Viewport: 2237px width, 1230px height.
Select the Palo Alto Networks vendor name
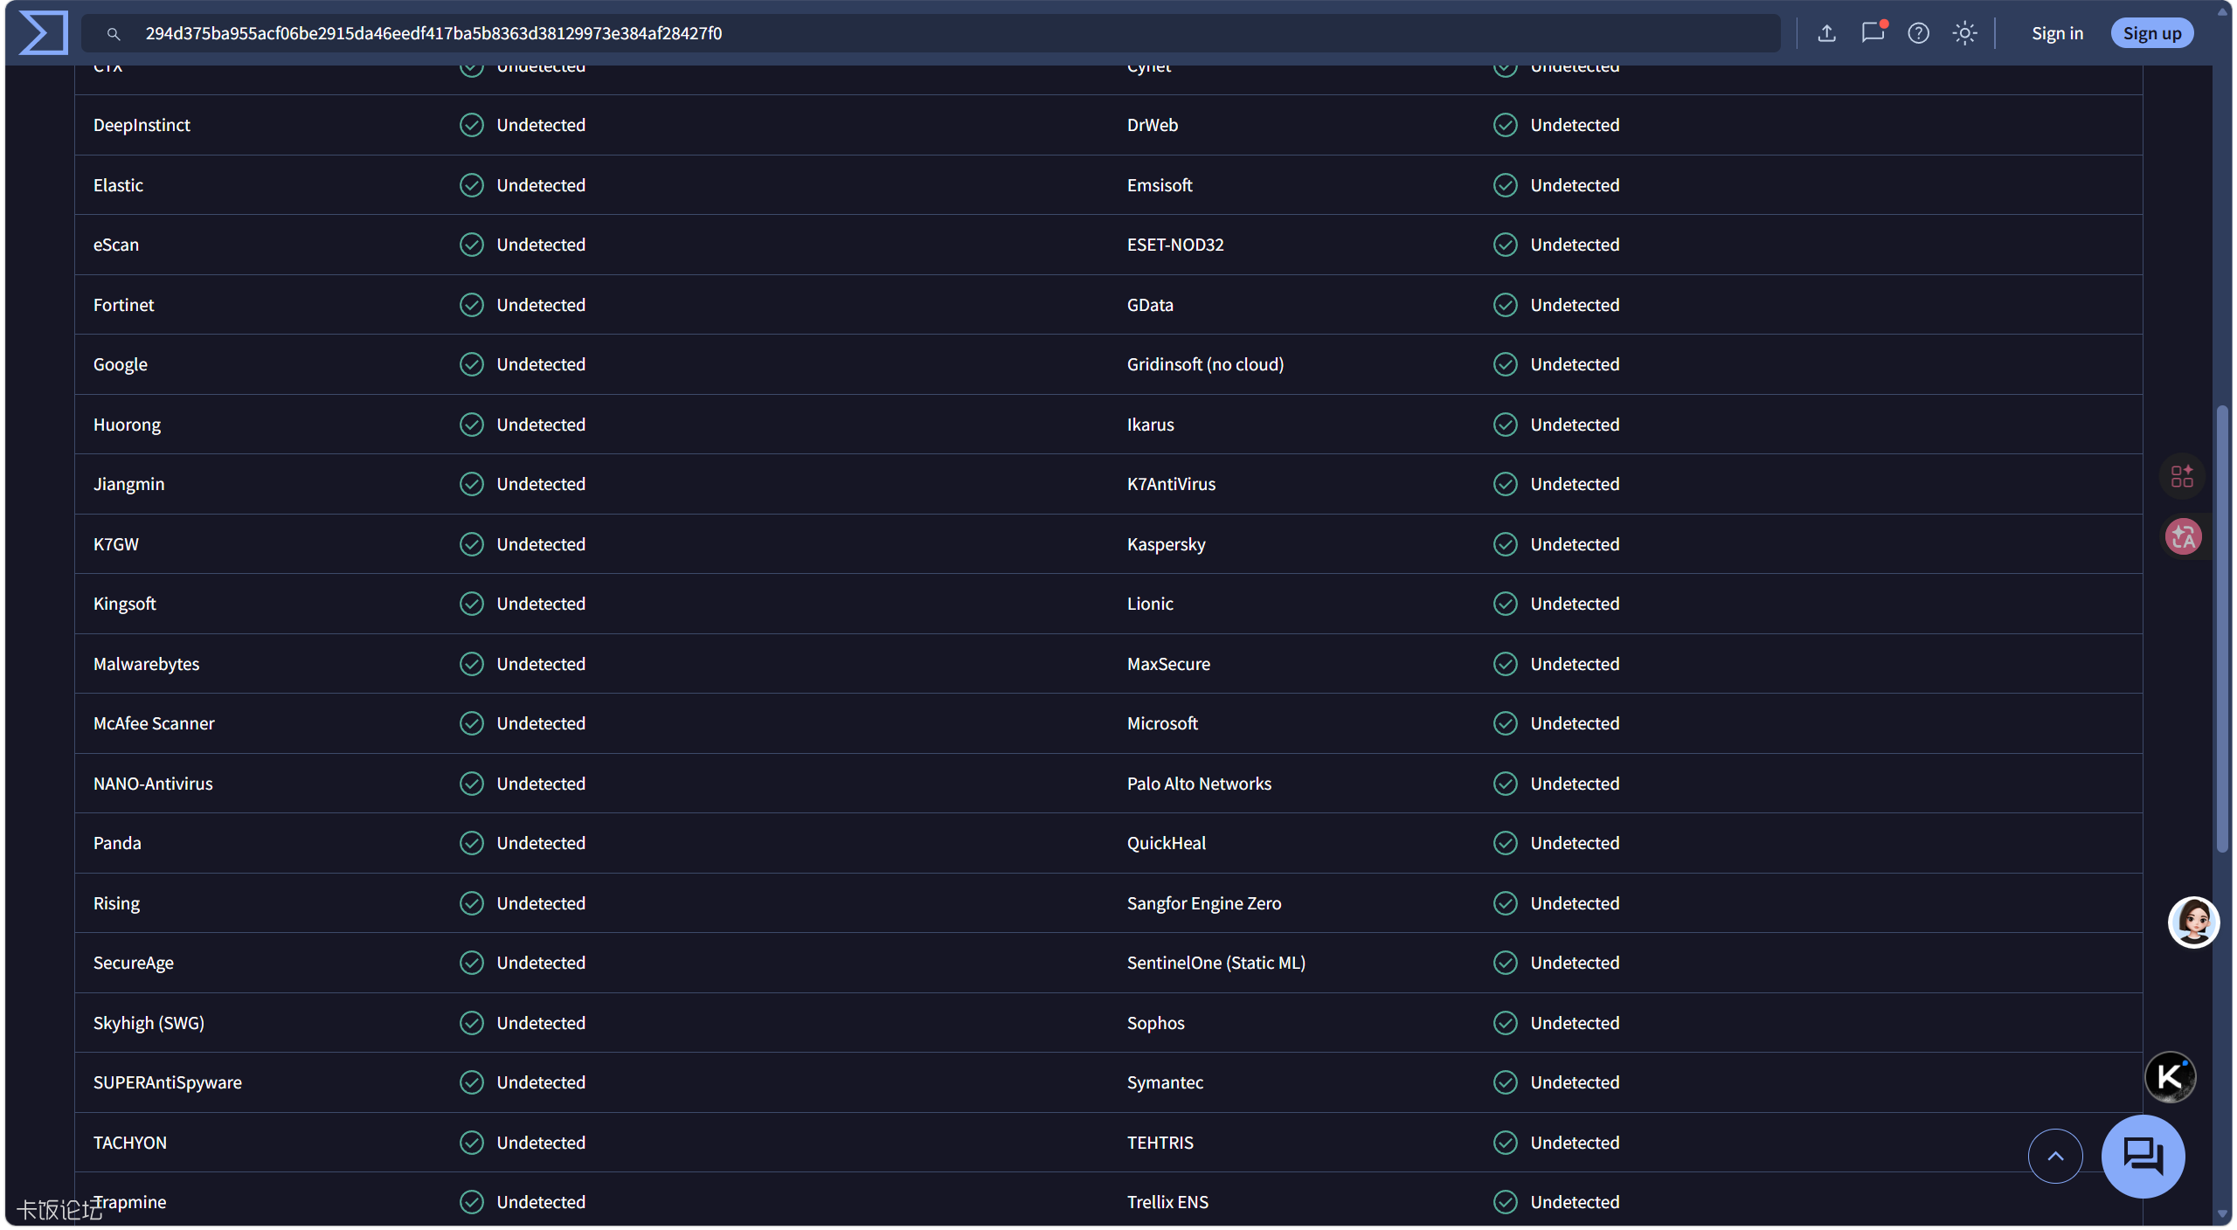1199,784
